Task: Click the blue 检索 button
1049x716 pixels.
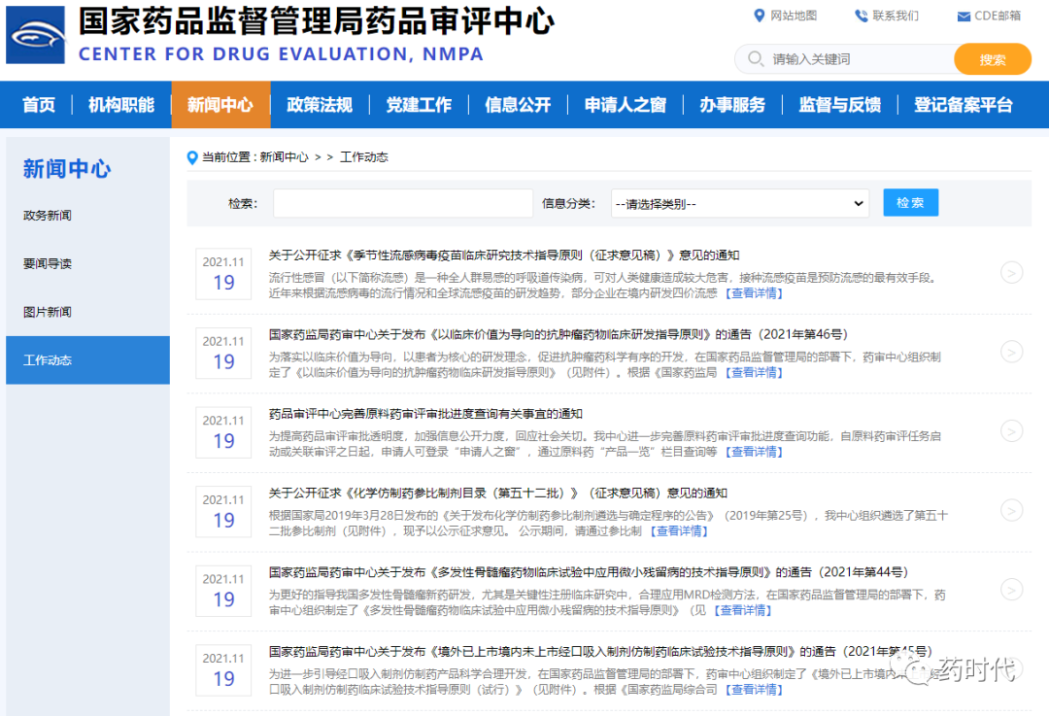Action: pos(910,202)
